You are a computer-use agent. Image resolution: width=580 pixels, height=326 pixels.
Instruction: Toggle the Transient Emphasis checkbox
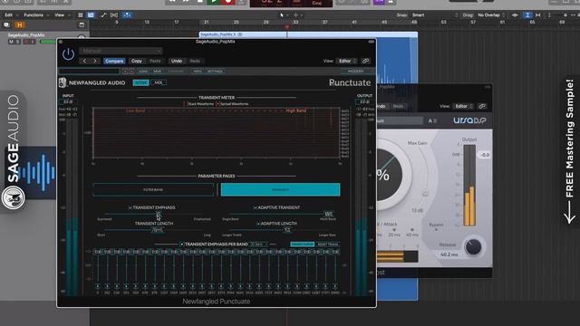coord(130,208)
